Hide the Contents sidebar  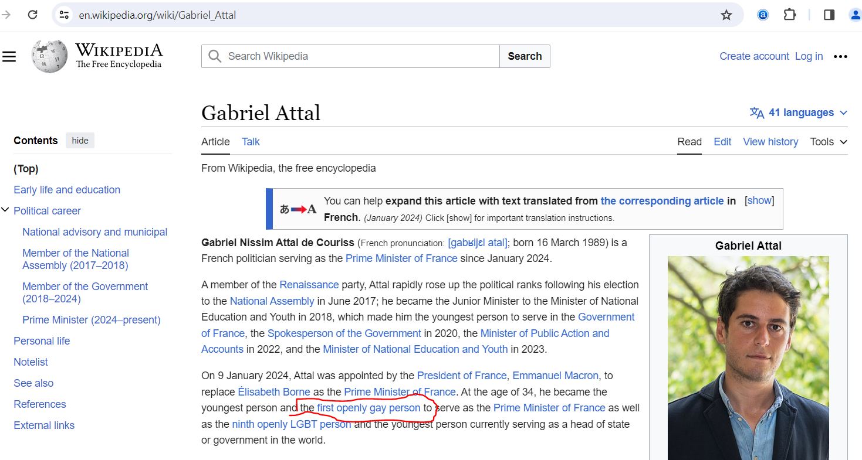(80, 141)
